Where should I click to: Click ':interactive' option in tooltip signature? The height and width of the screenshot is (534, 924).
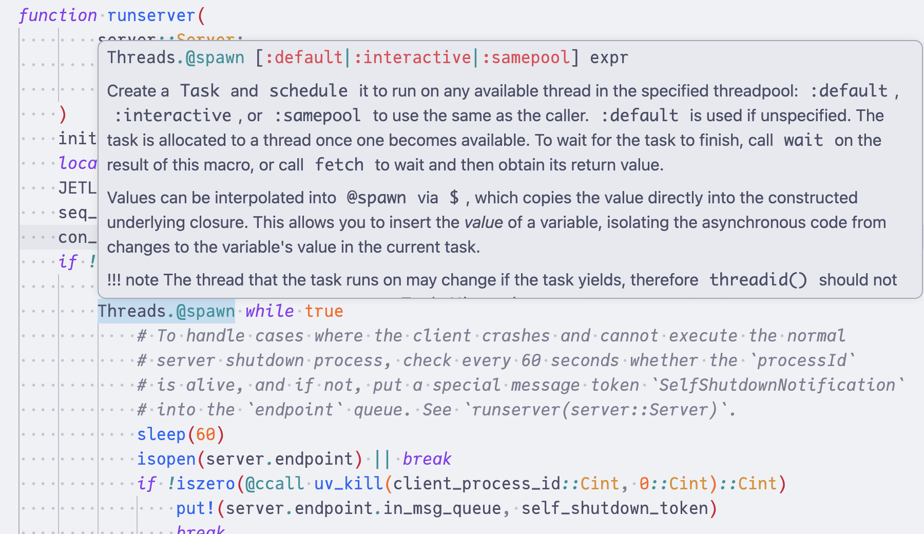pyautogui.click(x=412, y=58)
